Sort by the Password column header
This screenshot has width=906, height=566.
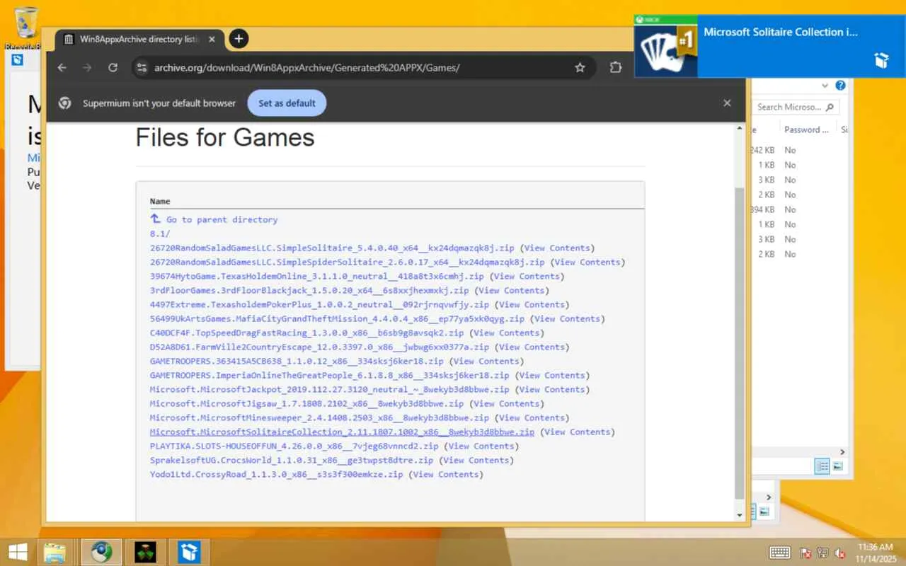(x=806, y=129)
